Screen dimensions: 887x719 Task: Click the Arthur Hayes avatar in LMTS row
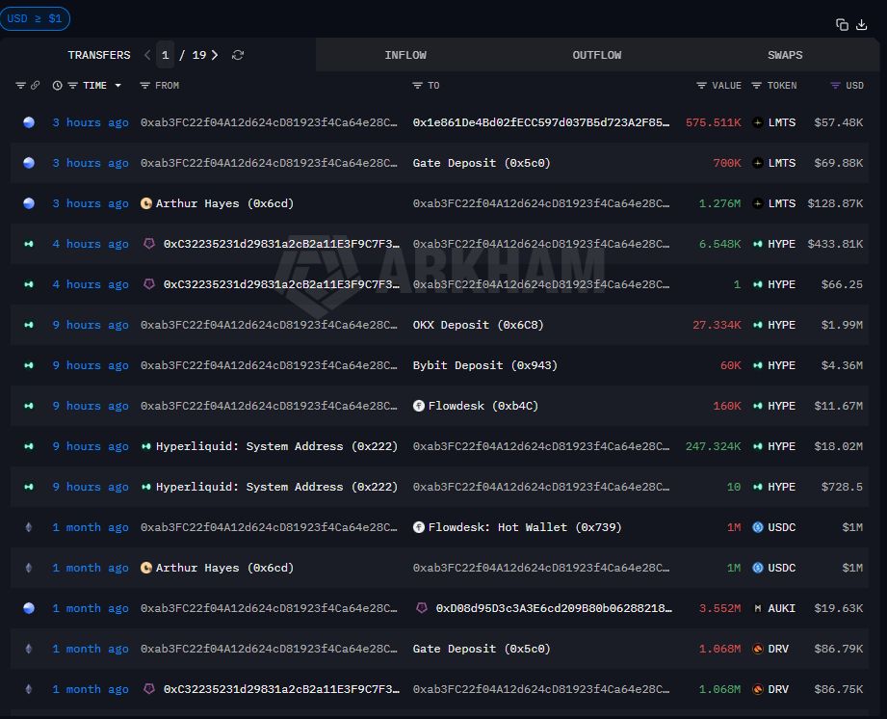point(146,203)
